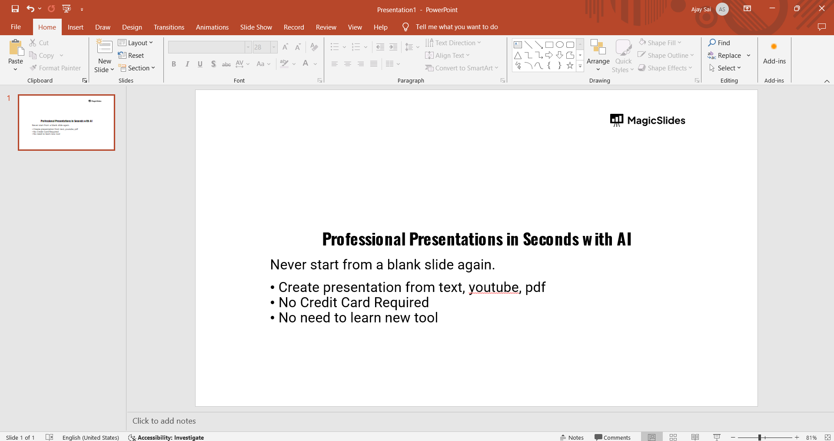Click the Undo arrow icon
This screenshot has width=834, height=441.
pos(30,9)
